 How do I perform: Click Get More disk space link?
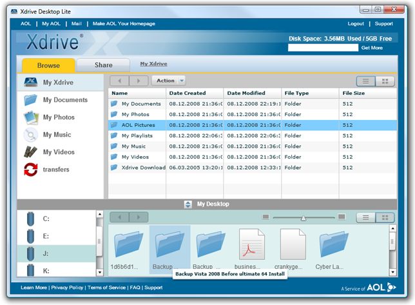click(372, 48)
